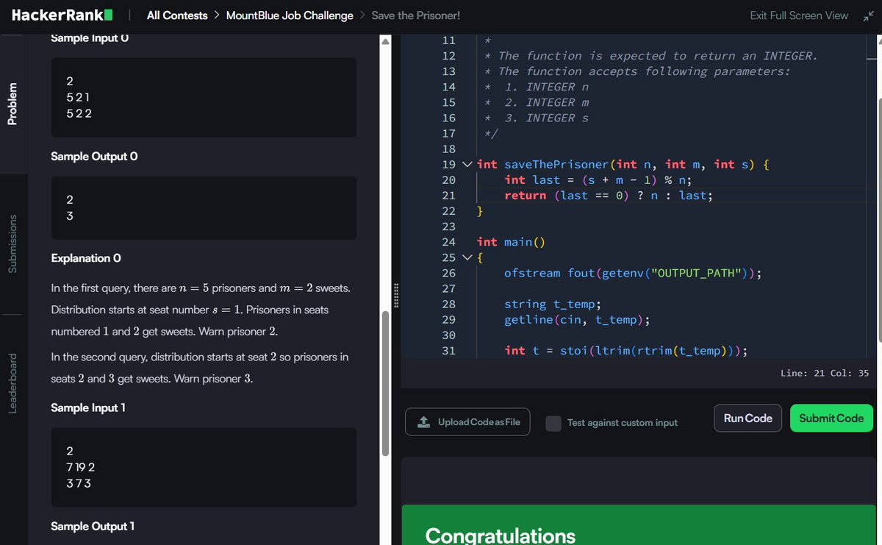Click the problem panel scroll-up arrow
Viewport: 882px width, 545px height.
coord(385,40)
